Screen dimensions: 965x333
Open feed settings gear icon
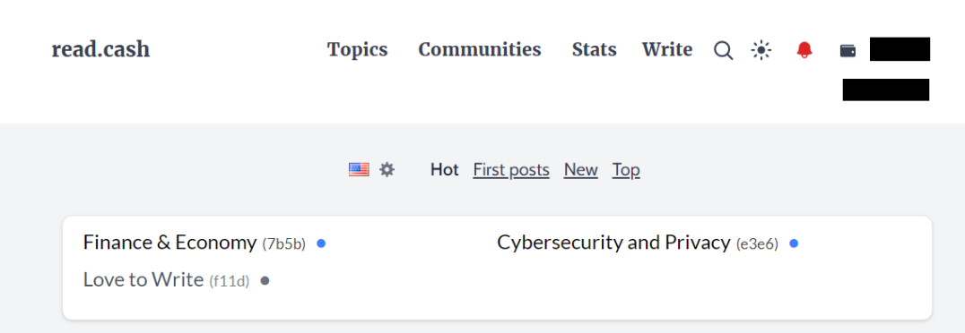click(x=387, y=169)
